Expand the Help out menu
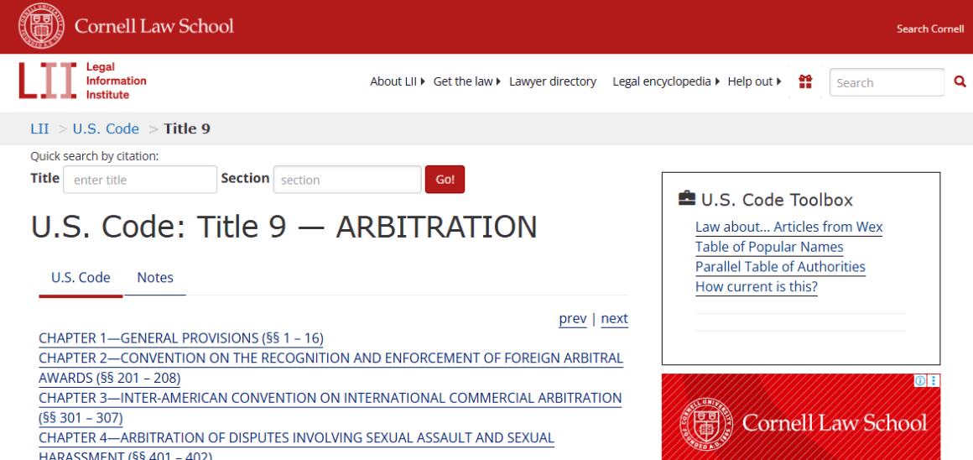 (x=755, y=81)
